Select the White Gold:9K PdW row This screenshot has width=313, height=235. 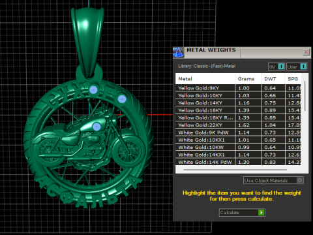238,133
